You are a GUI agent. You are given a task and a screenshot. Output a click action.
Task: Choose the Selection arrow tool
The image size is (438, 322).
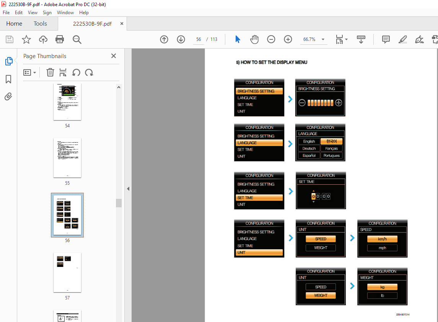(x=238, y=39)
